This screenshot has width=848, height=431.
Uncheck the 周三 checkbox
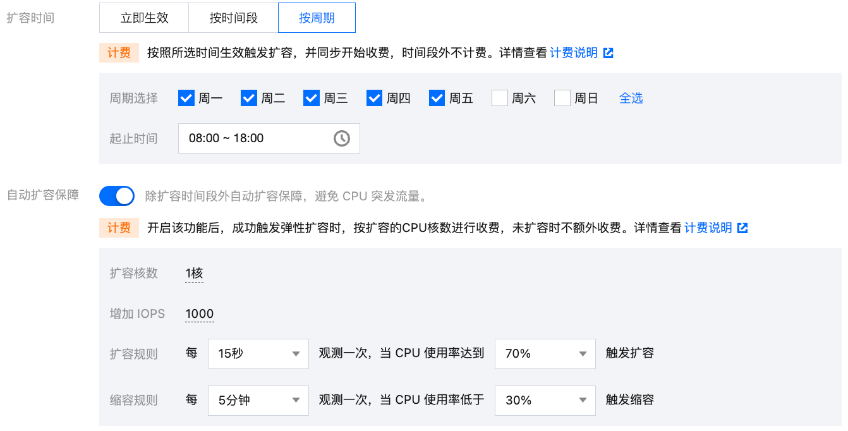(x=312, y=98)
